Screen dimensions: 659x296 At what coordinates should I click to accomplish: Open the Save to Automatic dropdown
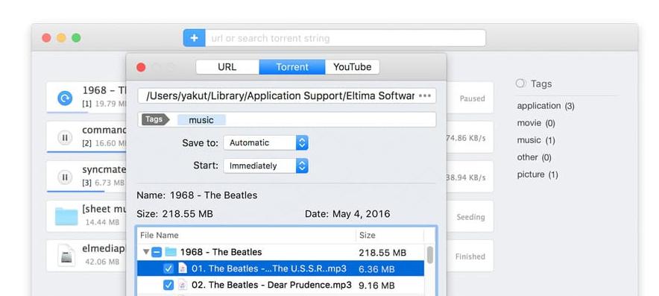(x=265, y=142)
